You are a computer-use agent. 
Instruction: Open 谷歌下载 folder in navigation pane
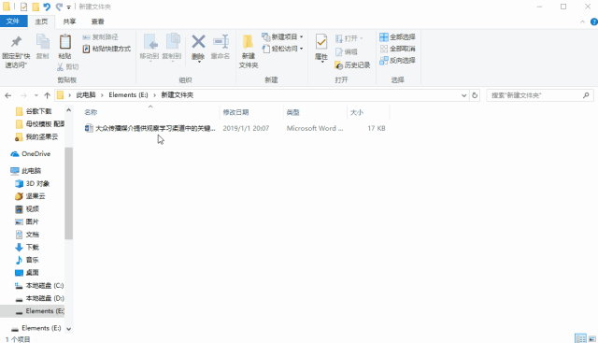[x=34, y=111]
